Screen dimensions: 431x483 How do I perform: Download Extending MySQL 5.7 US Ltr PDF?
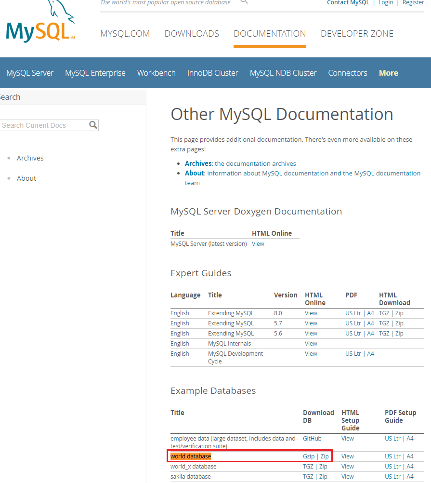coord(353,323)
